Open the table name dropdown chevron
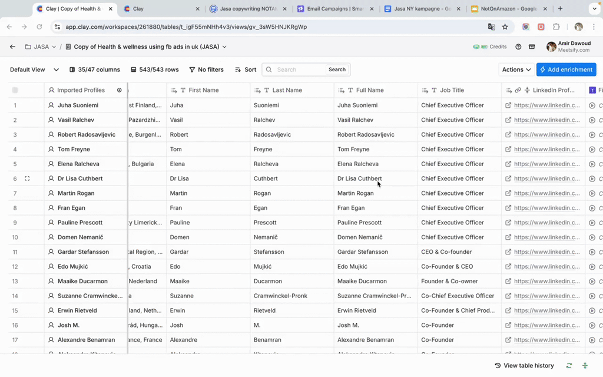The width and height of the screenshot is (603, 377). click(224, 47)
